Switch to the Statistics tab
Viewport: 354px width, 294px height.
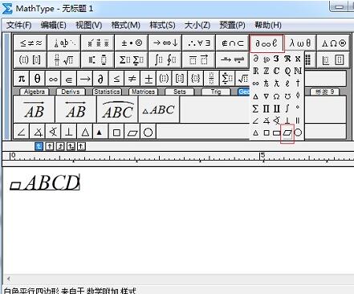(x=107, y=92)
